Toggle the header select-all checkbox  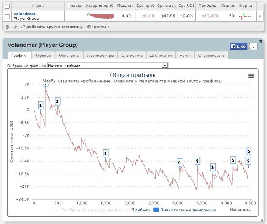pos(7,6)
